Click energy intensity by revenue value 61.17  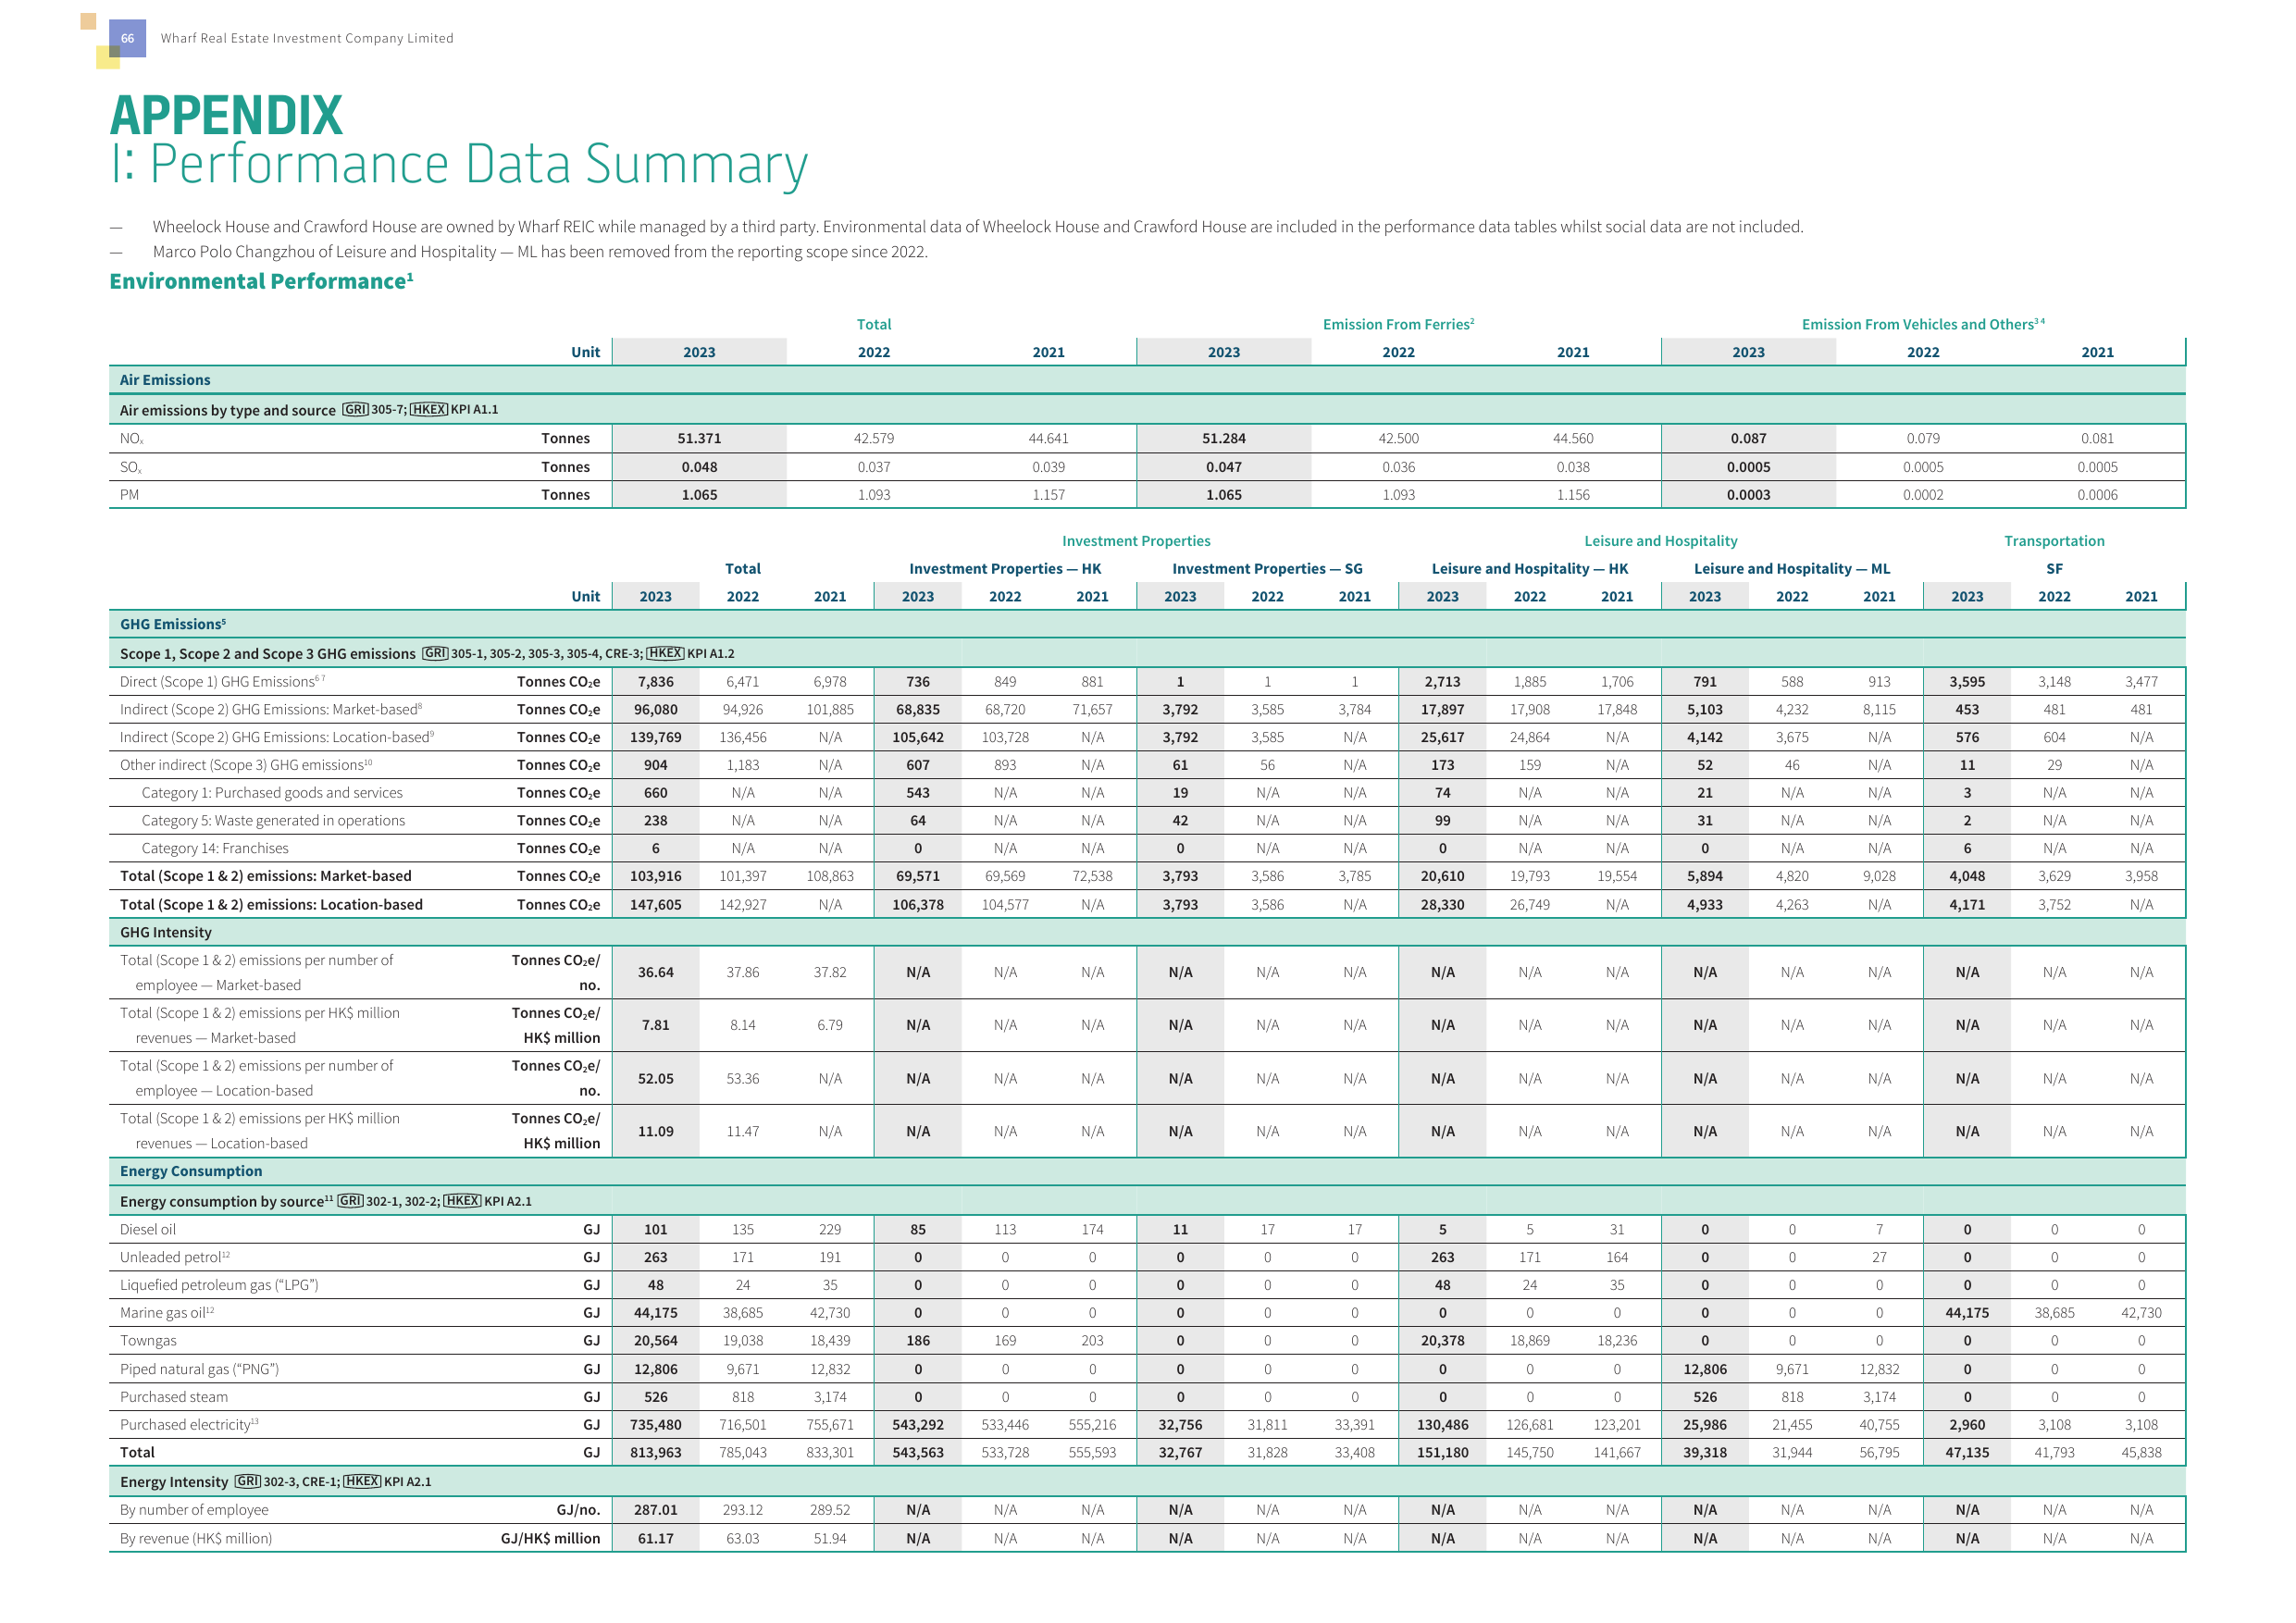(655, 1540)
